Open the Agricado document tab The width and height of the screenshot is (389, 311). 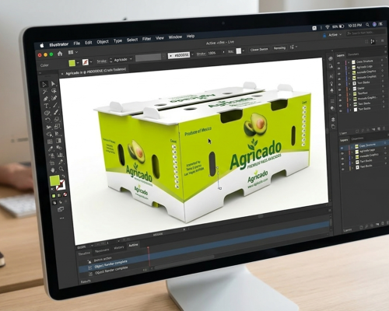click(96, 72)
